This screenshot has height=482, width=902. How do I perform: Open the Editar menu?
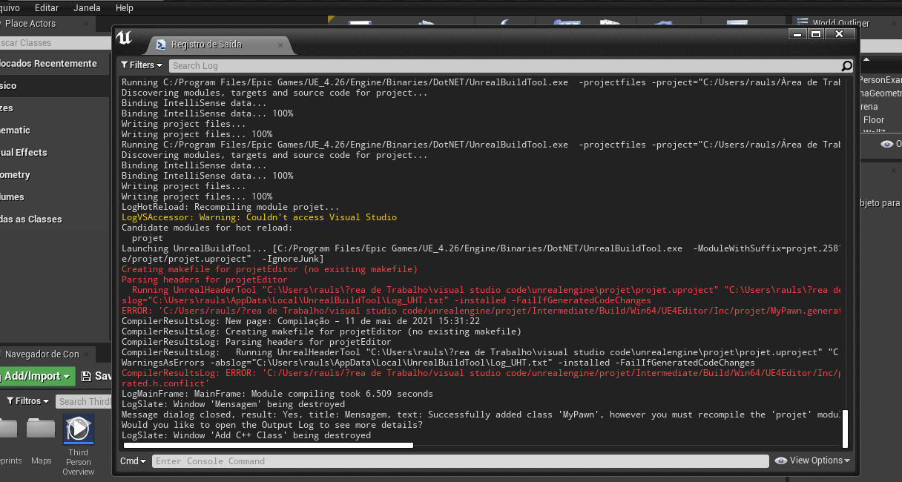[47, 7]
